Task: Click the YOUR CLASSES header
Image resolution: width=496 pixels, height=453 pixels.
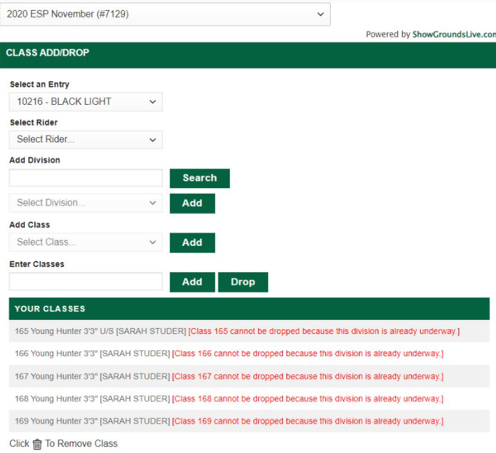Action: 249,308
